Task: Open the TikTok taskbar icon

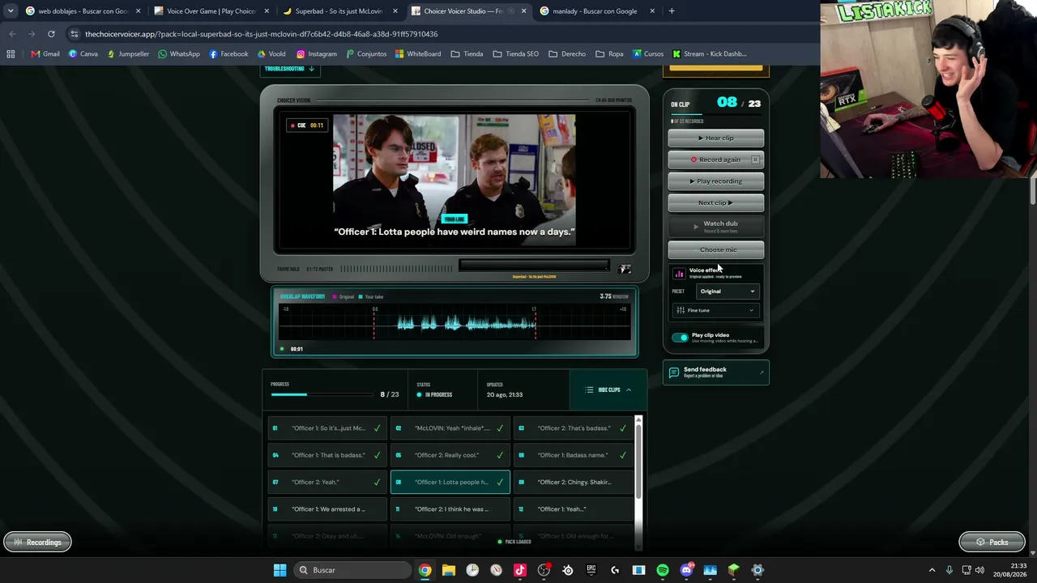Action: click(x=520, y=570)
